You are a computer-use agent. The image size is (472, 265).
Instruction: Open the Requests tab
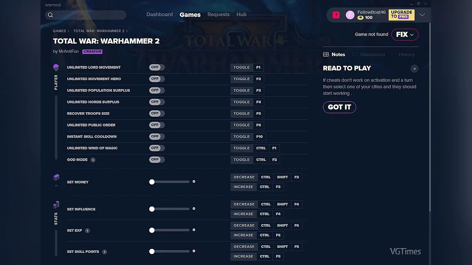(x=218, y=15)
